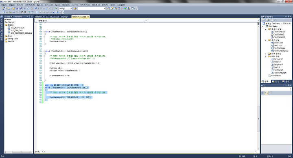The width and height of the screenshot is (293, 158).
Task: Click the Toggle Bookmark toolbar icon
Action: [37, 12]
